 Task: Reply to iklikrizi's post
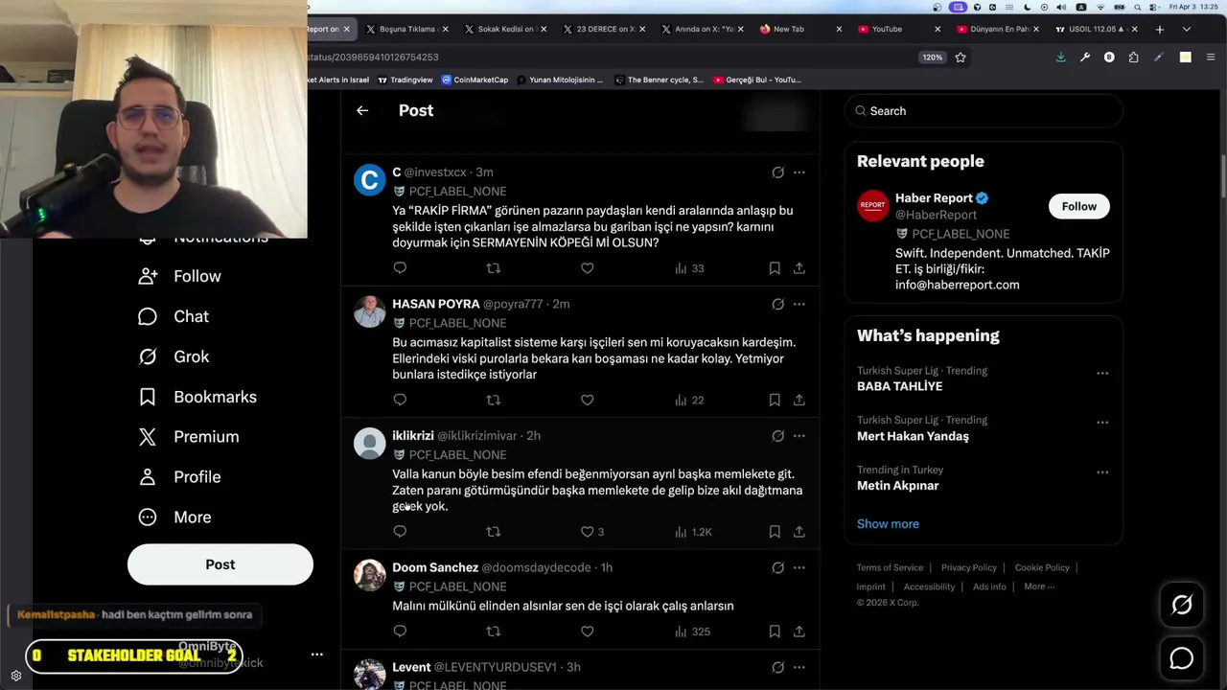400,532
